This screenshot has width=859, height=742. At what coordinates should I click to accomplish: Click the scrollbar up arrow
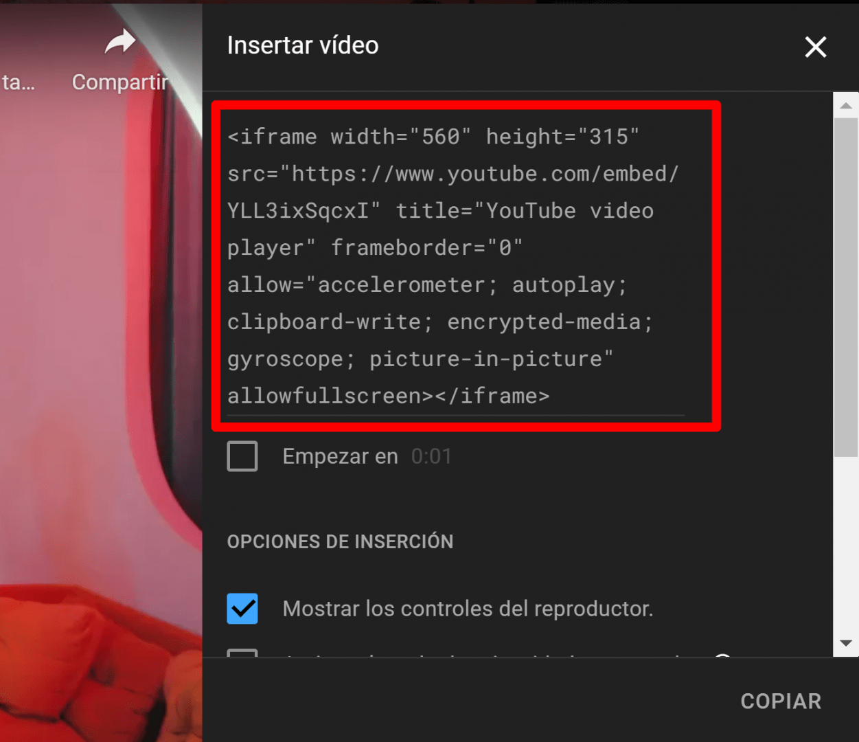[x=846, y=106]
